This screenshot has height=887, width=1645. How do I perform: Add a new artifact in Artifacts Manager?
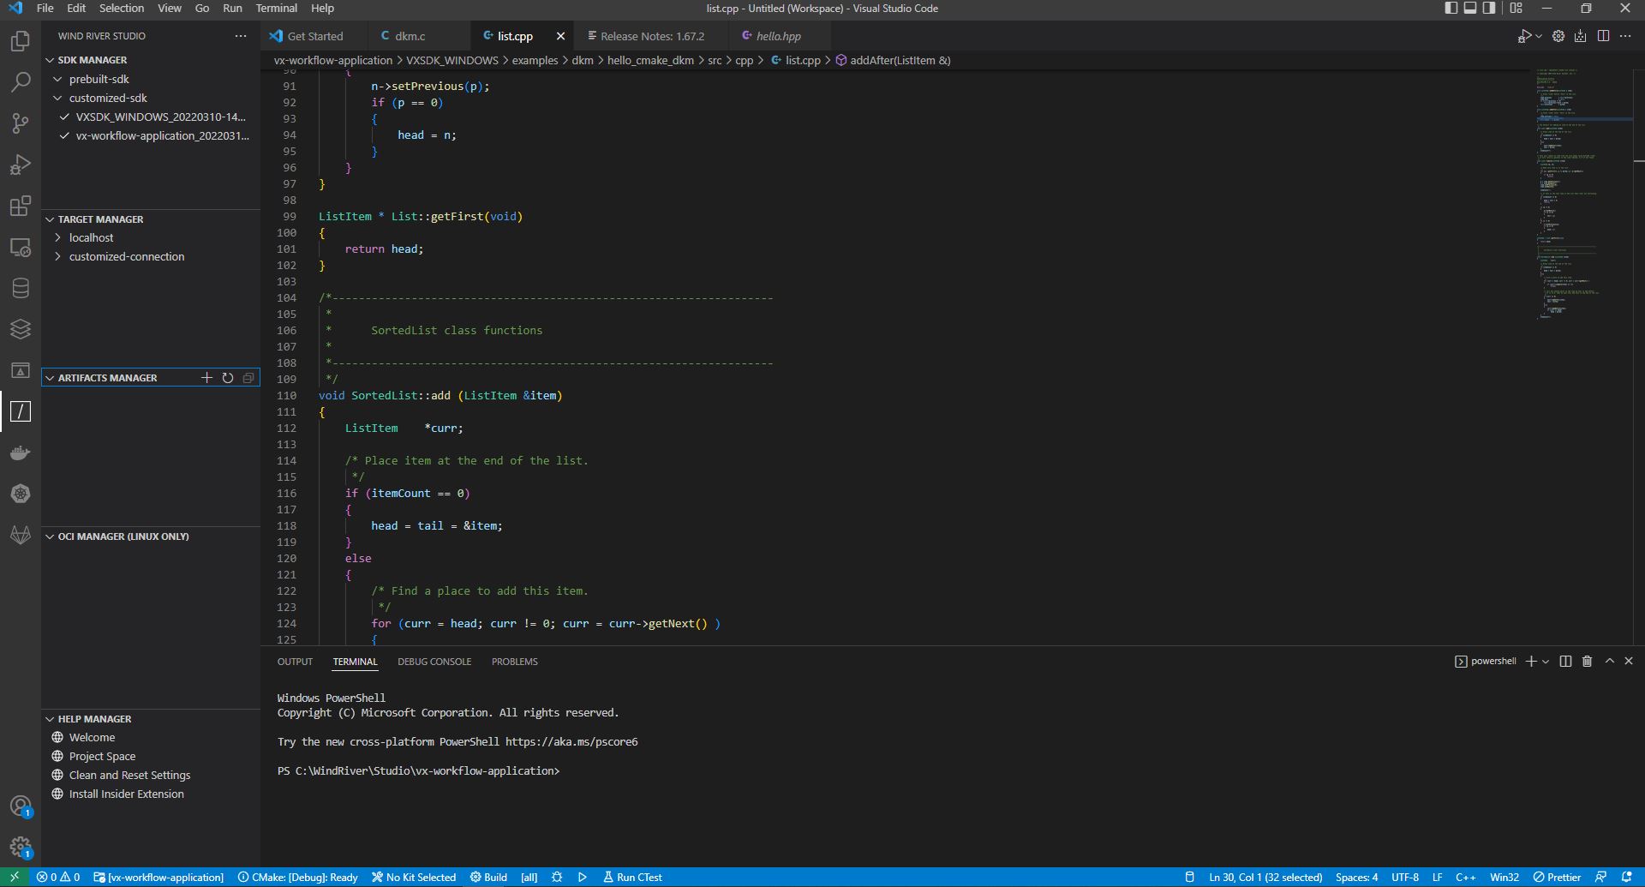coord(206,378)
